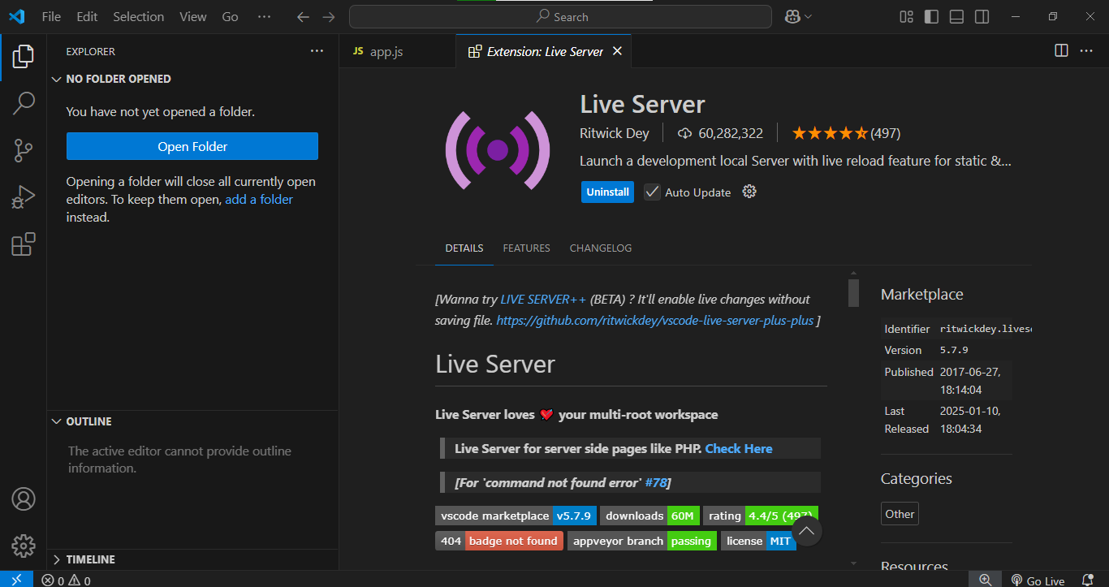Click the downloads 60M badge
The image size is (1109, 587).
(x=649, y=516)
